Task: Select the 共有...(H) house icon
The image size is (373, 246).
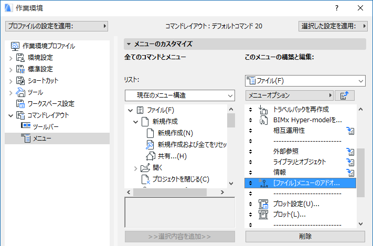Action: pyautogui.click(x=150, y=156)
